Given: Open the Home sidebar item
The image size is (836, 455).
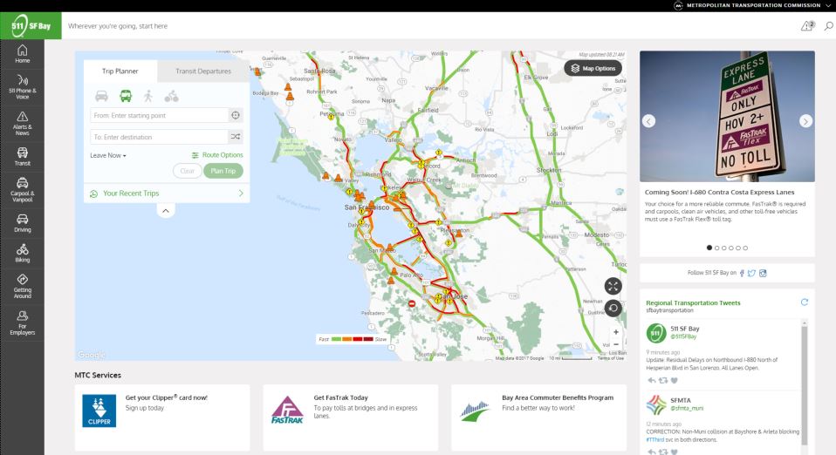Looking at the screenshot, I should 22,54.
